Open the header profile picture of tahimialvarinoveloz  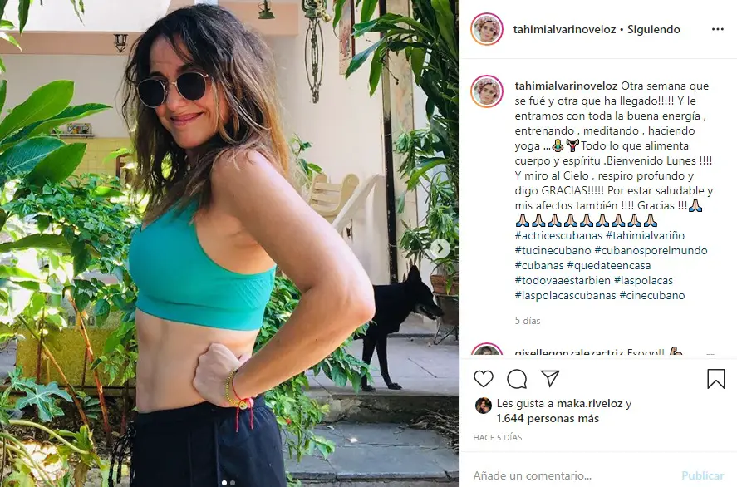[487, 29]
